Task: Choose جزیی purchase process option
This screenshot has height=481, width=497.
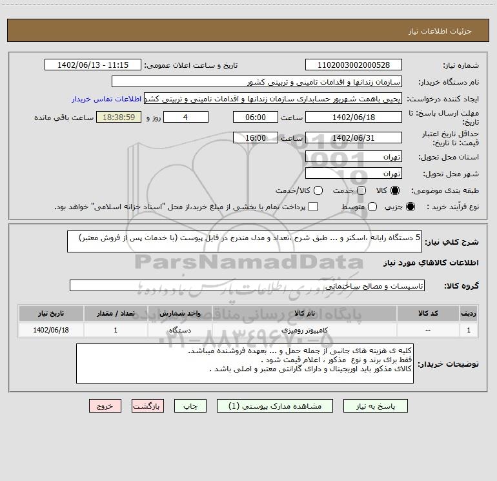Action: tap(410, 207)
